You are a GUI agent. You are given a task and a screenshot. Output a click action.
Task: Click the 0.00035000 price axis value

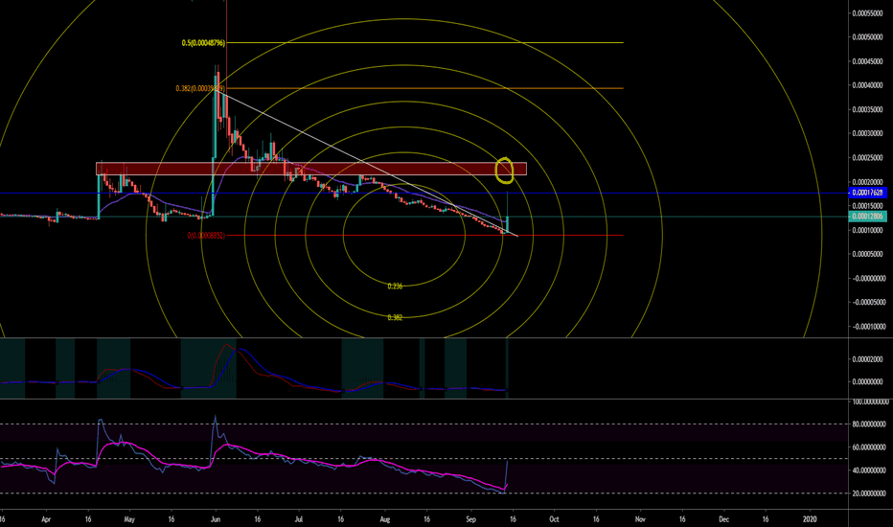coord(868,109)
